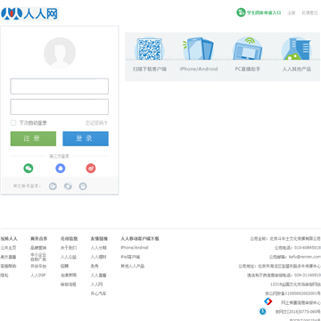Open 举报流程 footer link
This screenshot has width=321, height=321.
pos(69,284)
